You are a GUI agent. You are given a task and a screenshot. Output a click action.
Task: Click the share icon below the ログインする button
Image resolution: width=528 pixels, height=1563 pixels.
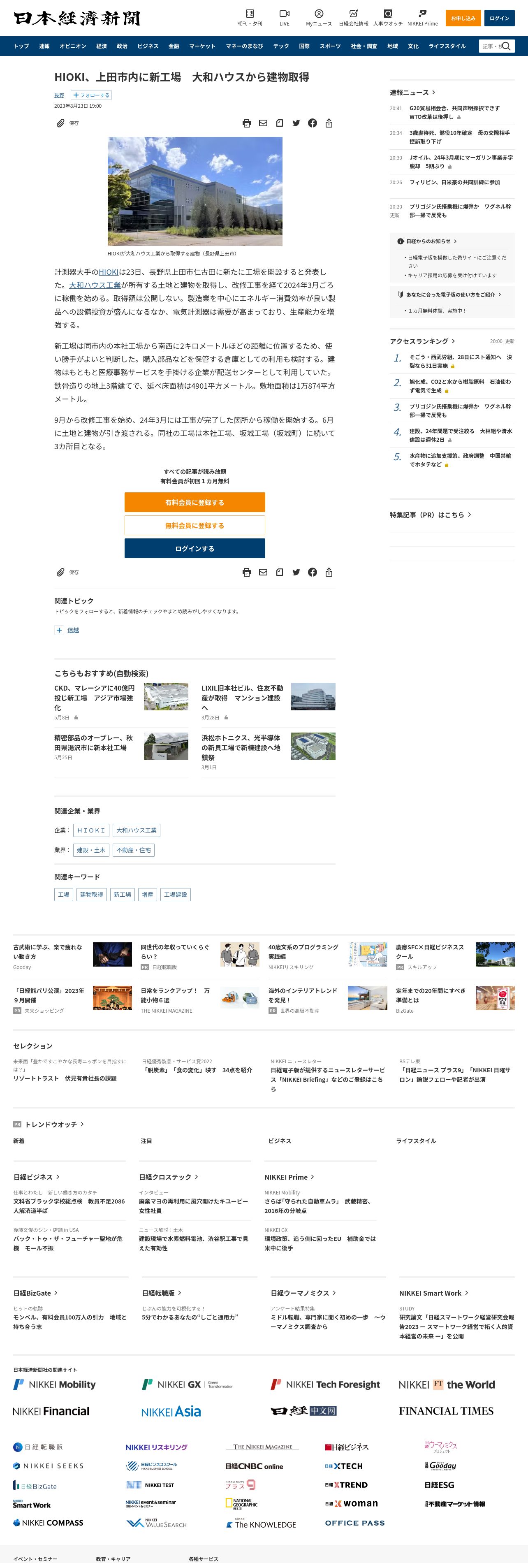tap(328, 572)
